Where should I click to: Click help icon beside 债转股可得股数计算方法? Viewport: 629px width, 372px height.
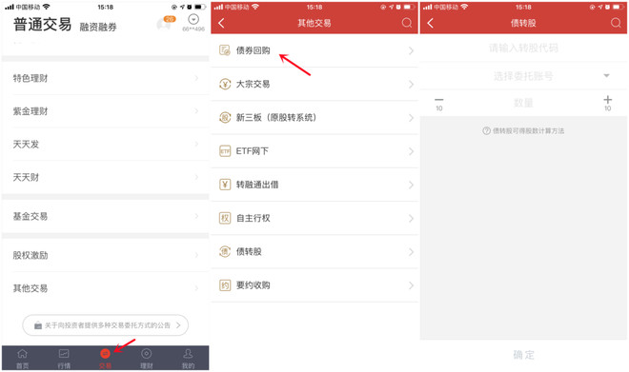(486, 131)
